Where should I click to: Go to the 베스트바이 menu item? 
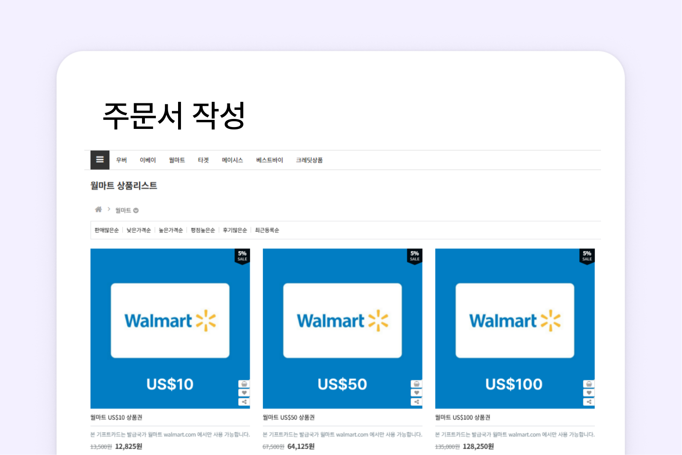click(269, 160)
